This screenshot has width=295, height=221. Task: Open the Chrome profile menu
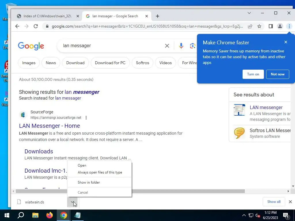point(280,26)
